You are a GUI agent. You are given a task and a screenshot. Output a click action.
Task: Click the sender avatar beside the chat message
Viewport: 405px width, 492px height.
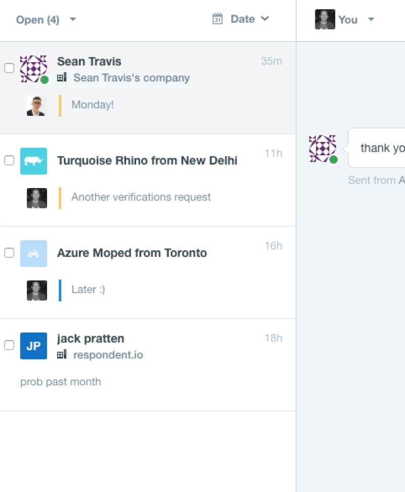tap(323, 149)
